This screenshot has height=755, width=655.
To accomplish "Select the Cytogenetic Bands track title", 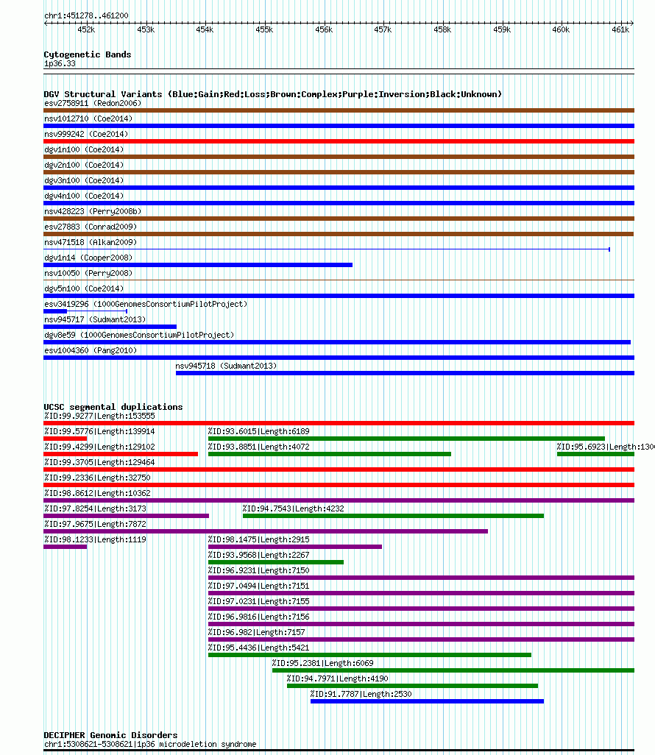I will [87, 54].
